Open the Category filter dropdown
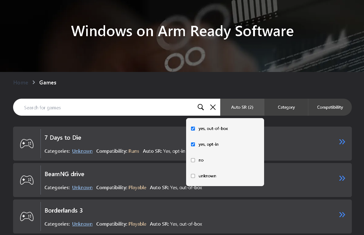Viewport: 364px width, 235px height. 286,107
